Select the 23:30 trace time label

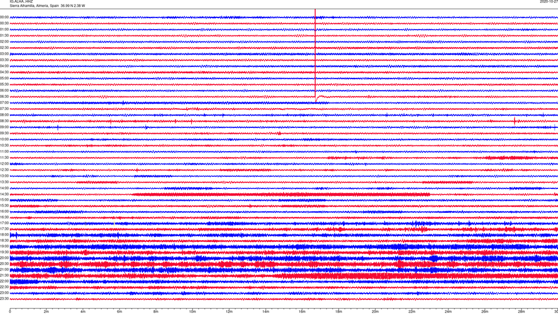pyautogui.click(x=4, y=299)
